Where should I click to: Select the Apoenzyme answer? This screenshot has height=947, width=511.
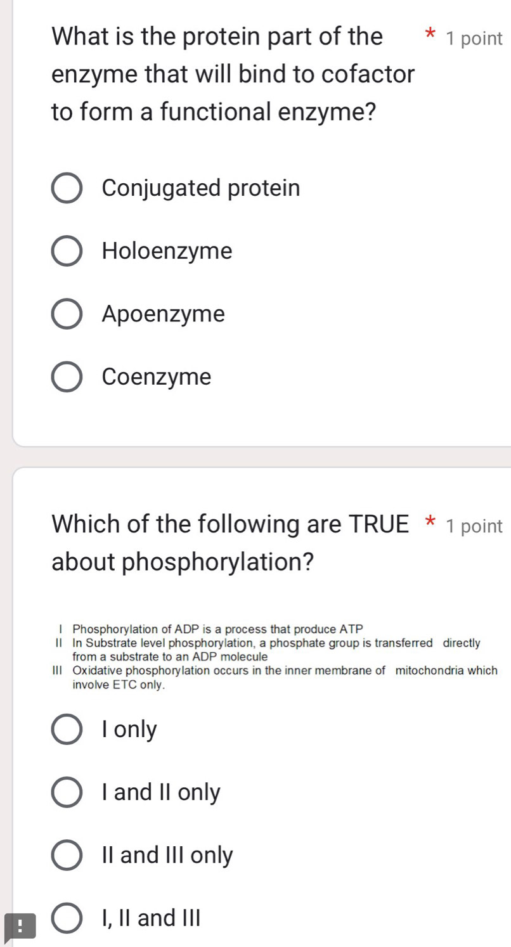point(66,313)
